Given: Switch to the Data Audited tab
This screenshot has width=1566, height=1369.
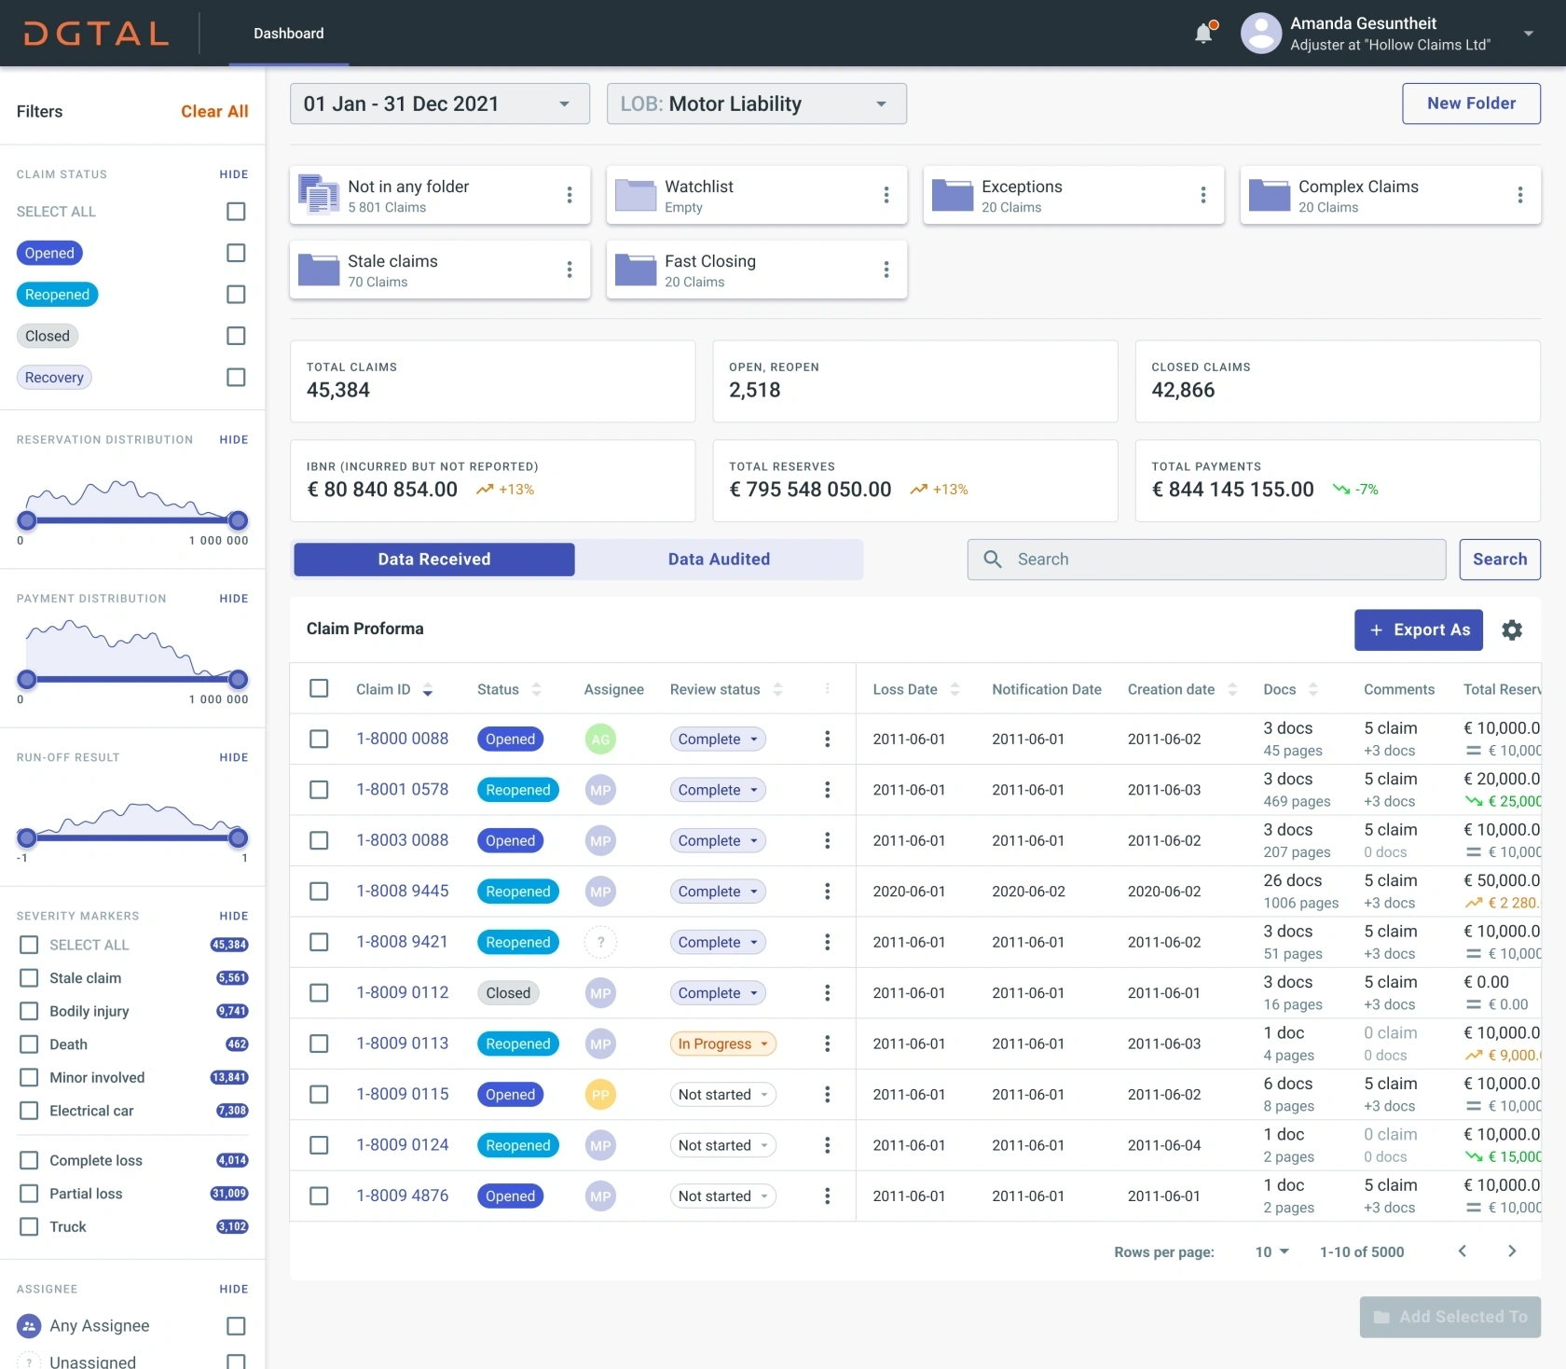Looking at the screenshot, I should coord(719,560).
